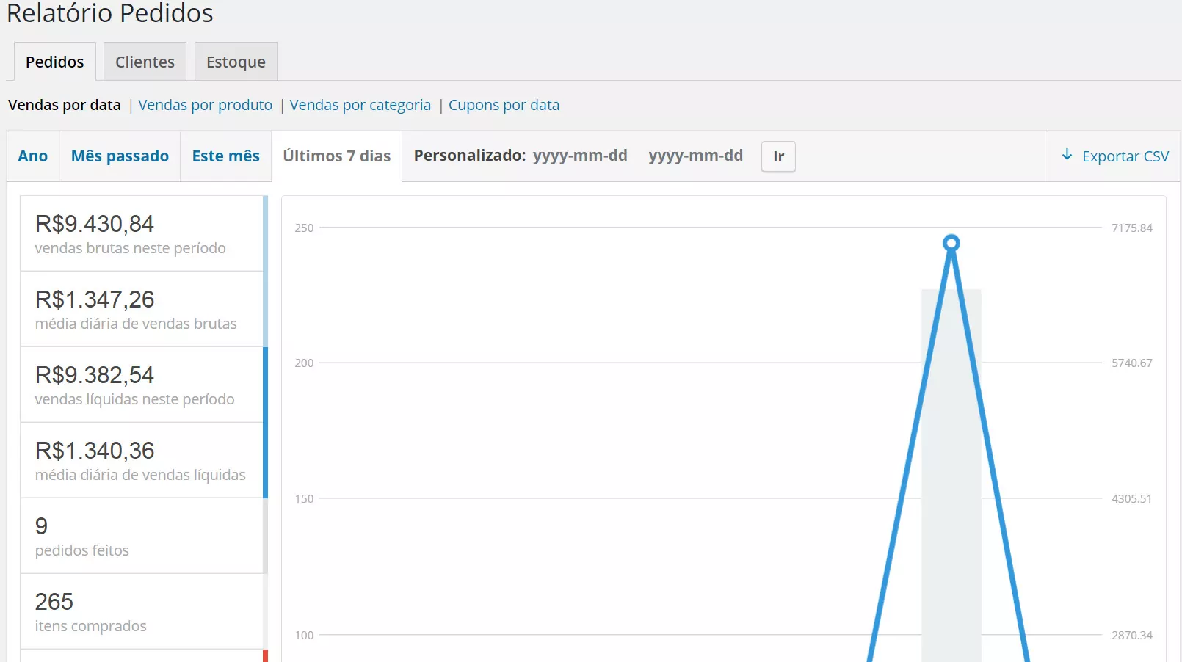This screenshot has height=662, width=1182.
Task: Select the Ano date range
Action: pos(33,156)
